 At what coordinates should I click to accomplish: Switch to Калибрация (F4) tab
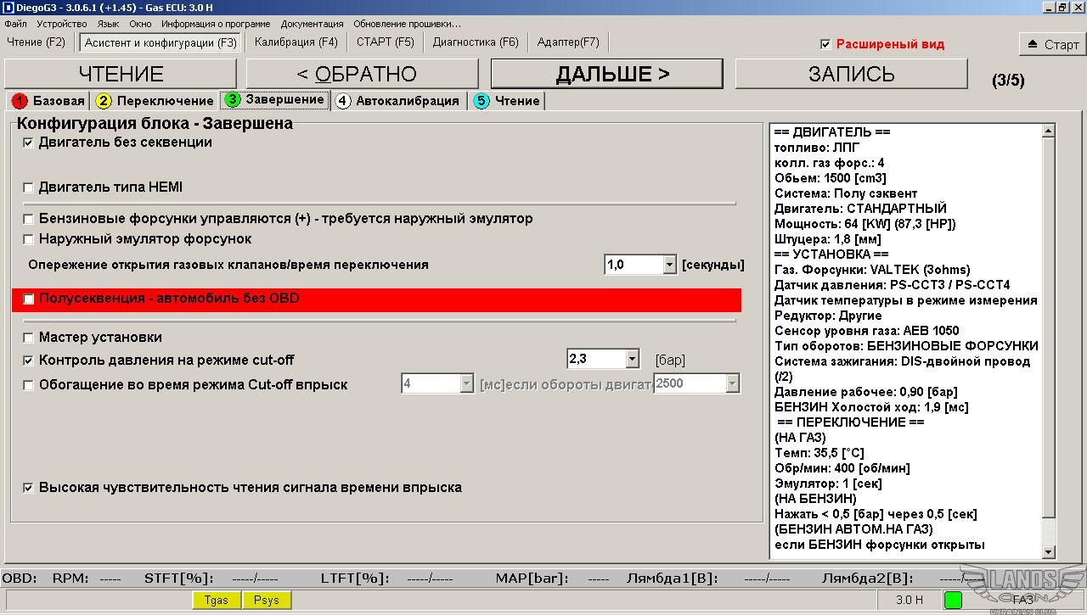296,42
